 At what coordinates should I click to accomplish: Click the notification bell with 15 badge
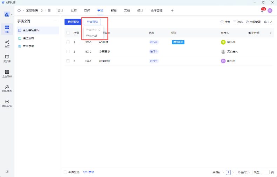(x=262, y=10)
